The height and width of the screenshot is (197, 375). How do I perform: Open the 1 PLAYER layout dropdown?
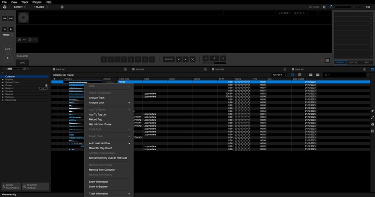(41, 7)
